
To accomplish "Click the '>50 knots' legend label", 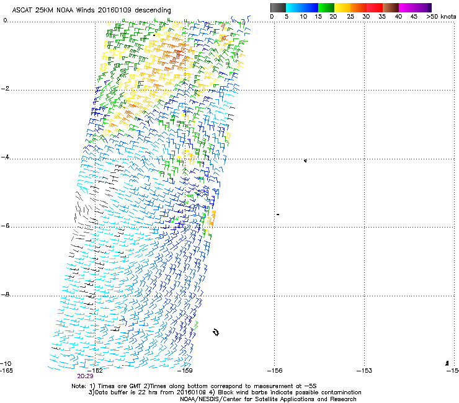I will click(x=441, y=17).
